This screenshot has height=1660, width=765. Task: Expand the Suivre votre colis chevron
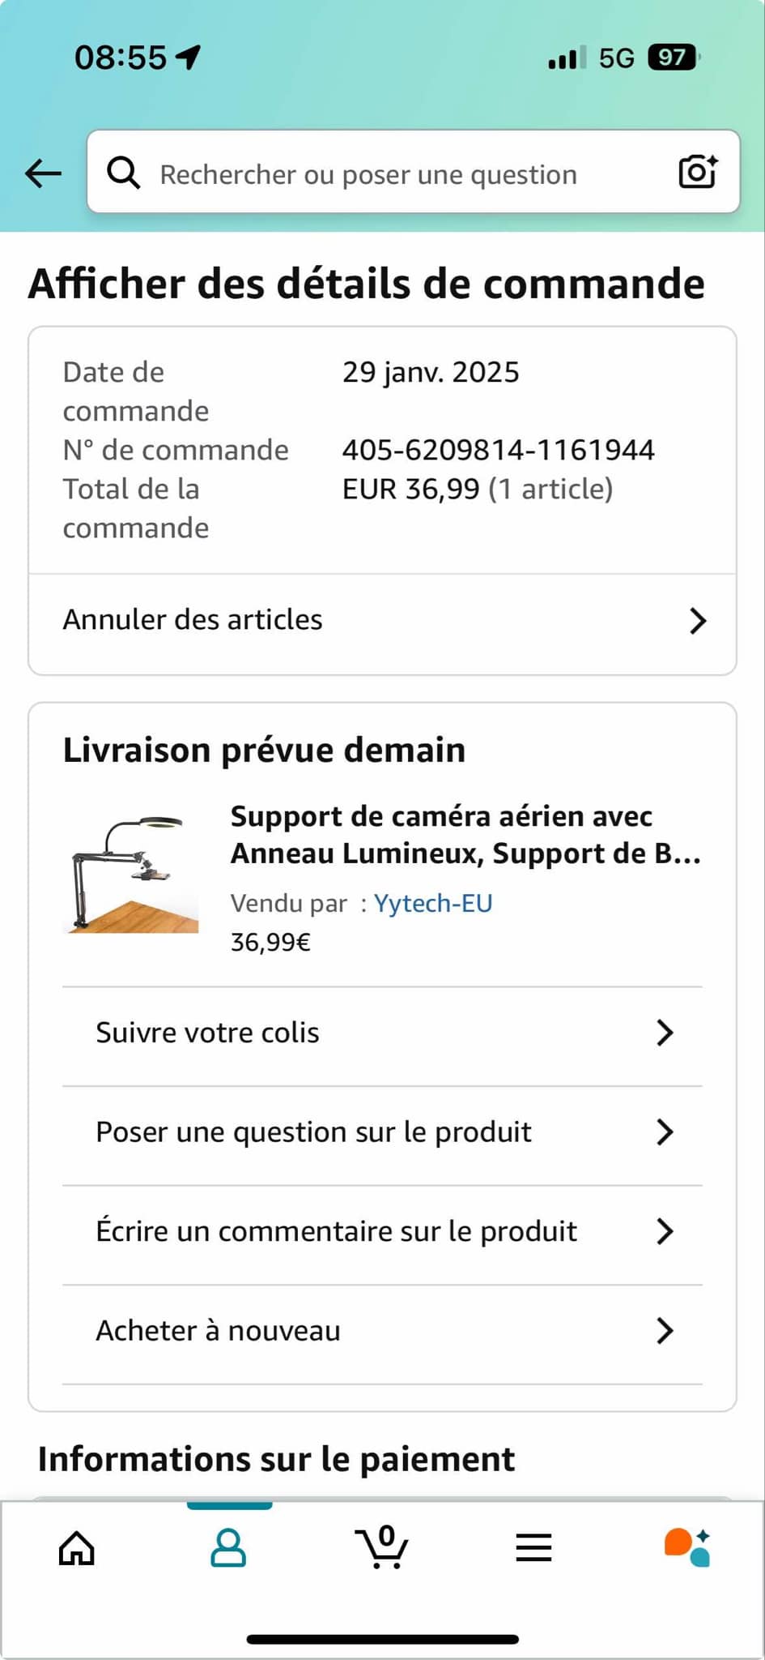point(665,1033)
